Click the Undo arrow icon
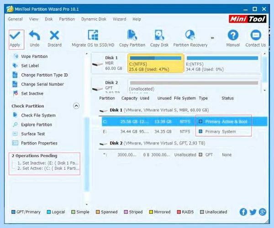The width and height of the screenshot is (274, 228). pos(34,36)
